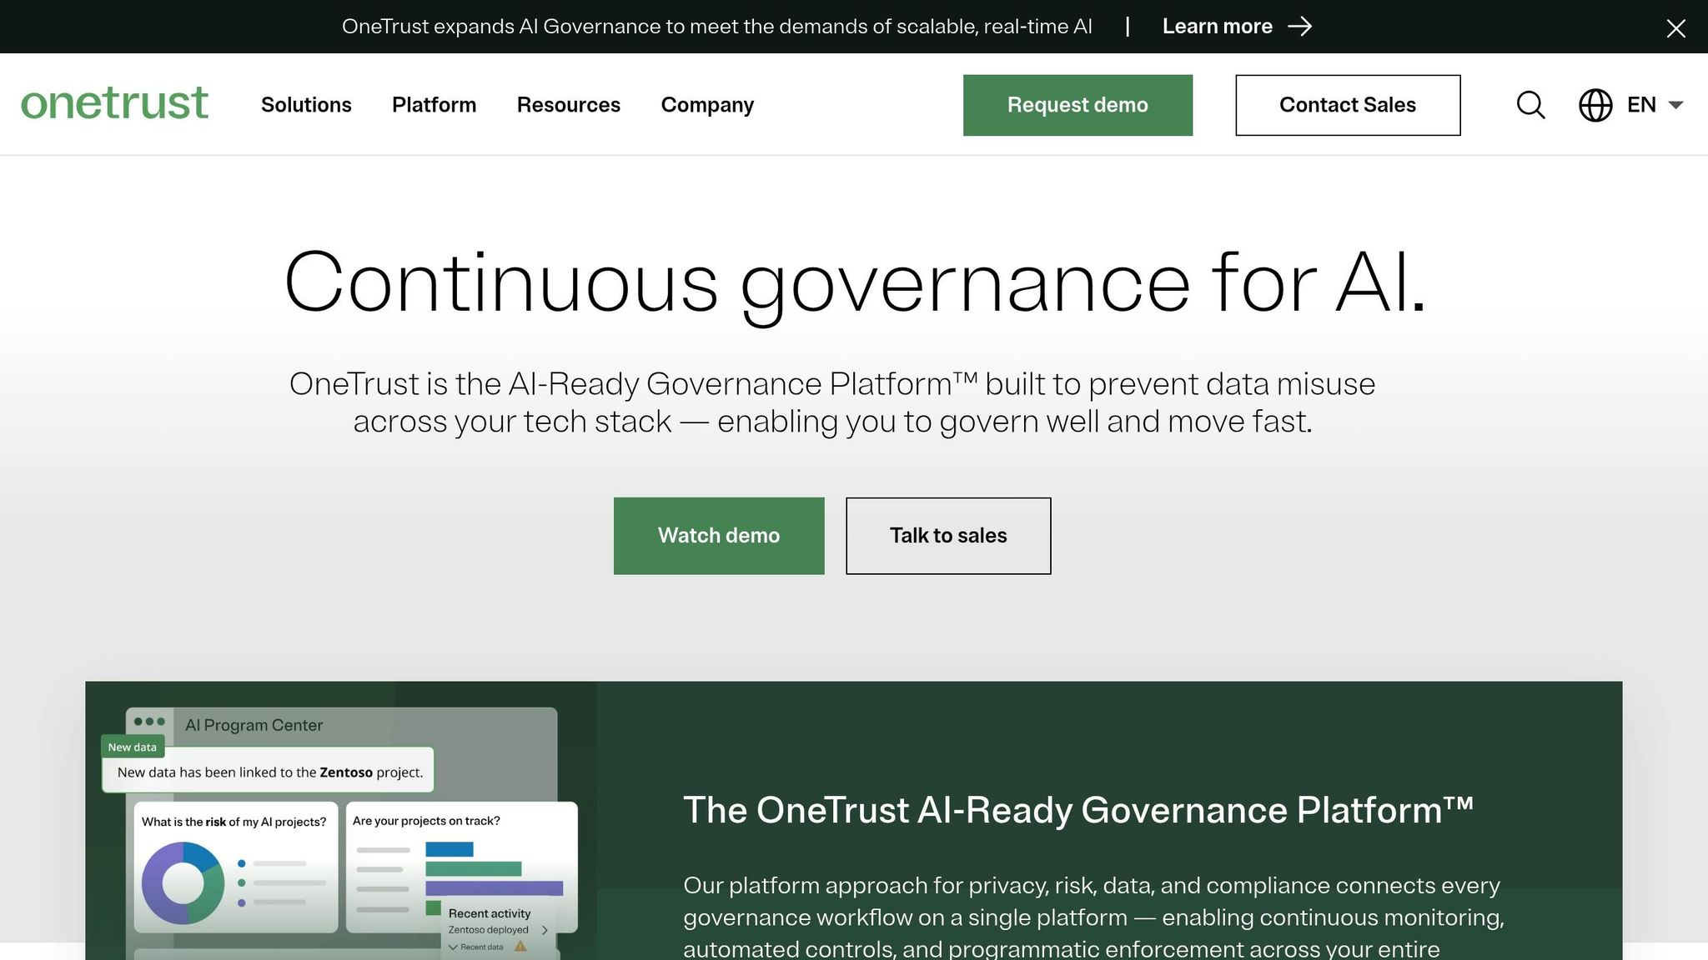Click the Learn more link in the banner

pos(1218,26)
